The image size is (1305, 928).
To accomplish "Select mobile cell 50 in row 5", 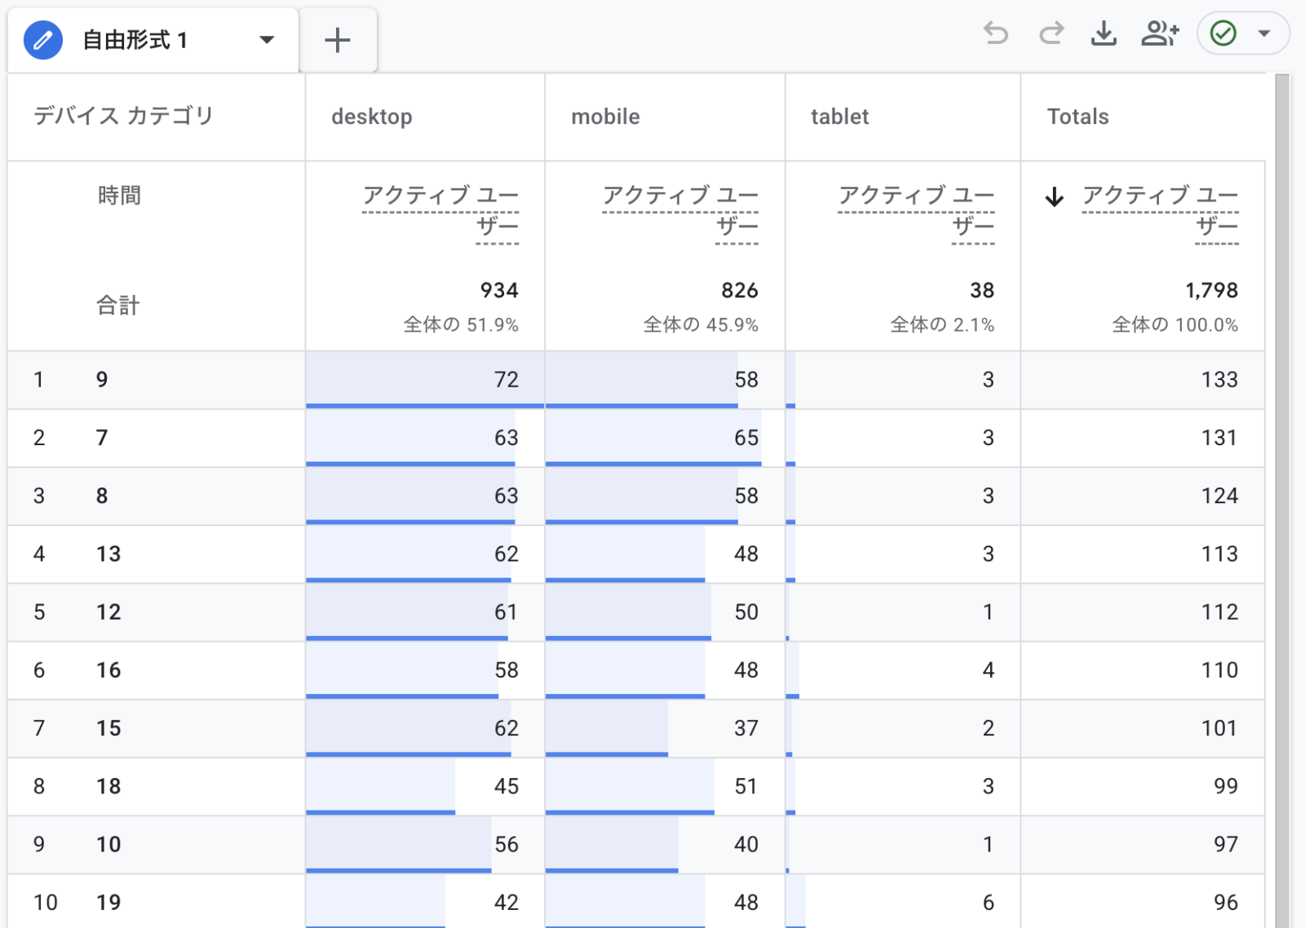I will tap(665, 612).
